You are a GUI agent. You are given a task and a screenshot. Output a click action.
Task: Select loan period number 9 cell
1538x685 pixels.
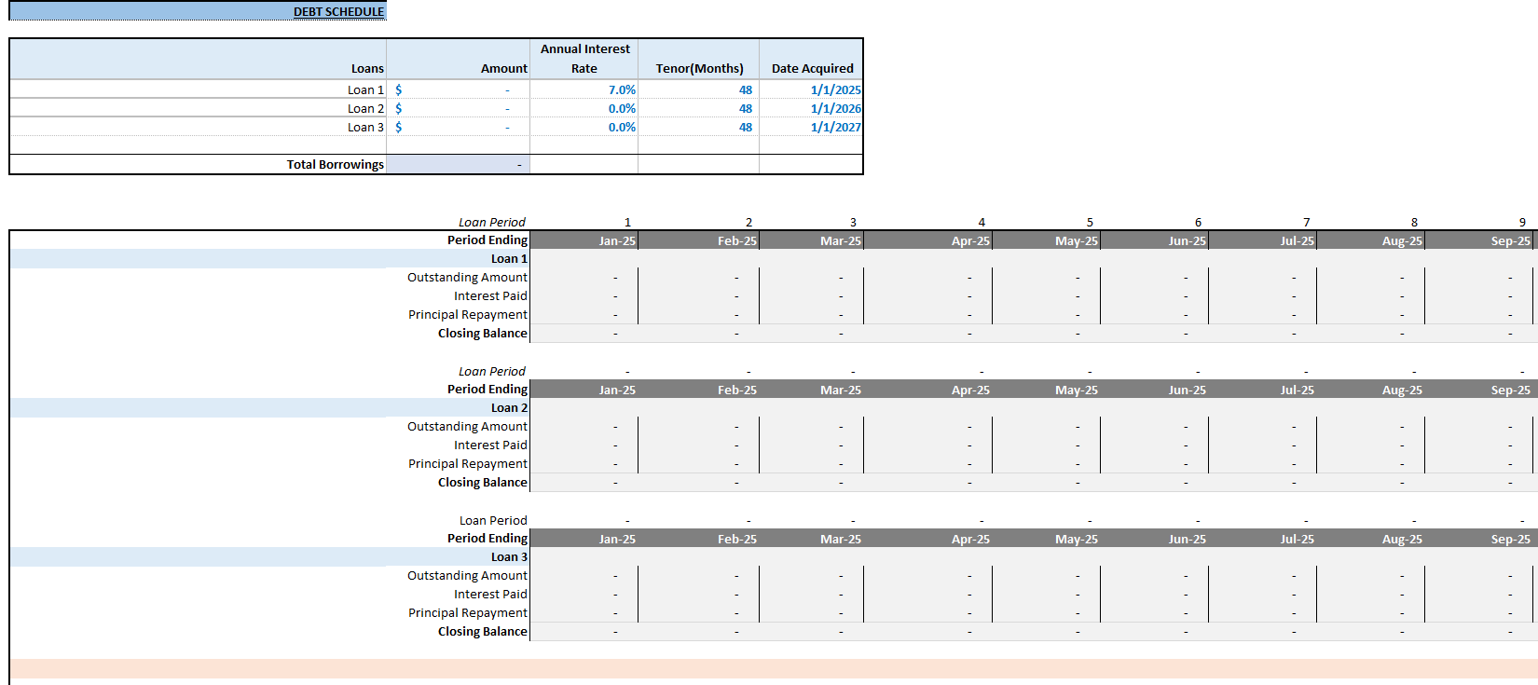tap(1479, 222)
